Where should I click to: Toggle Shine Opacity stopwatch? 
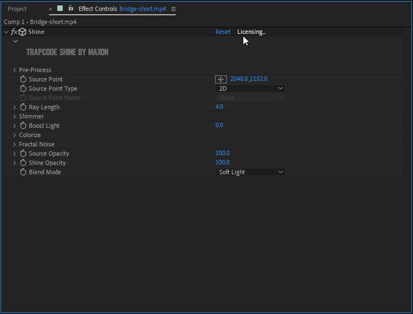(x=23, y=163)
